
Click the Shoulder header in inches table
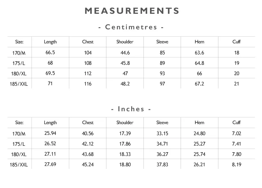pyautogui.click(x=125, y=122)
